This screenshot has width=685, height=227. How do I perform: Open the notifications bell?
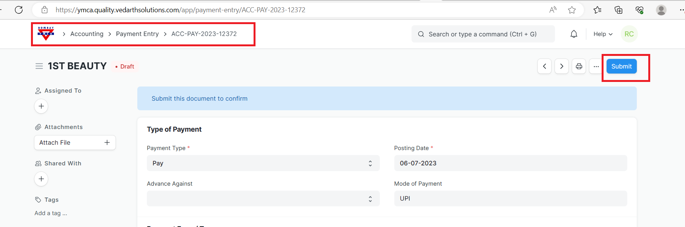pyautogui.click(x=574, y=34)
